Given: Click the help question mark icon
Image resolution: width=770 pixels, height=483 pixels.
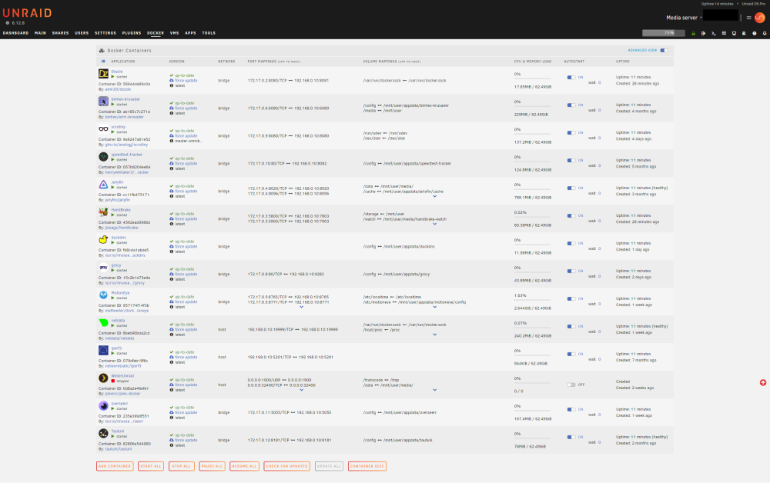Looking at the screenshot, I should 755,33.
